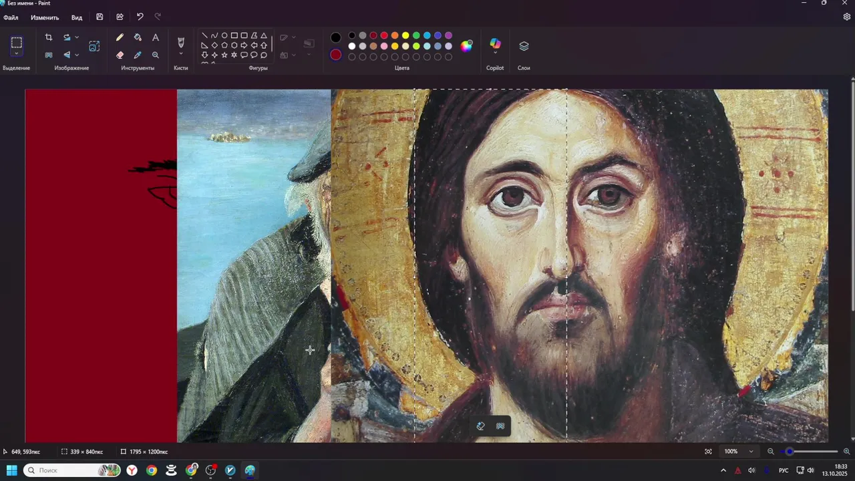Viewport: 855px width, 481px height.
Task: Choose the green palette color
Action: 416,35
